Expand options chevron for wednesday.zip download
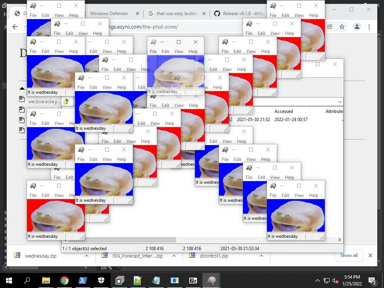This screenshot has height=288, width=384. coord(87,256)
